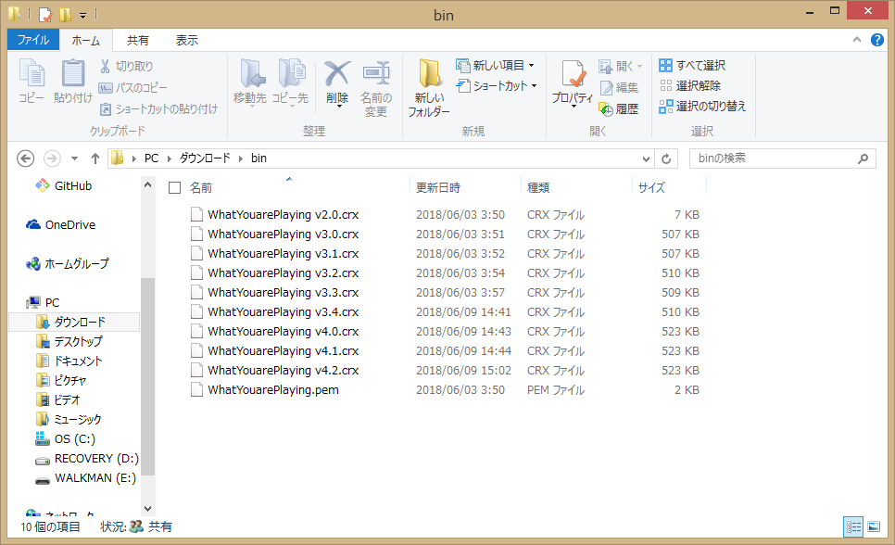Open WALKMAN (E:) drive in sidebar
The width and height of the screenshot is (895, 545).
(95, 478)
